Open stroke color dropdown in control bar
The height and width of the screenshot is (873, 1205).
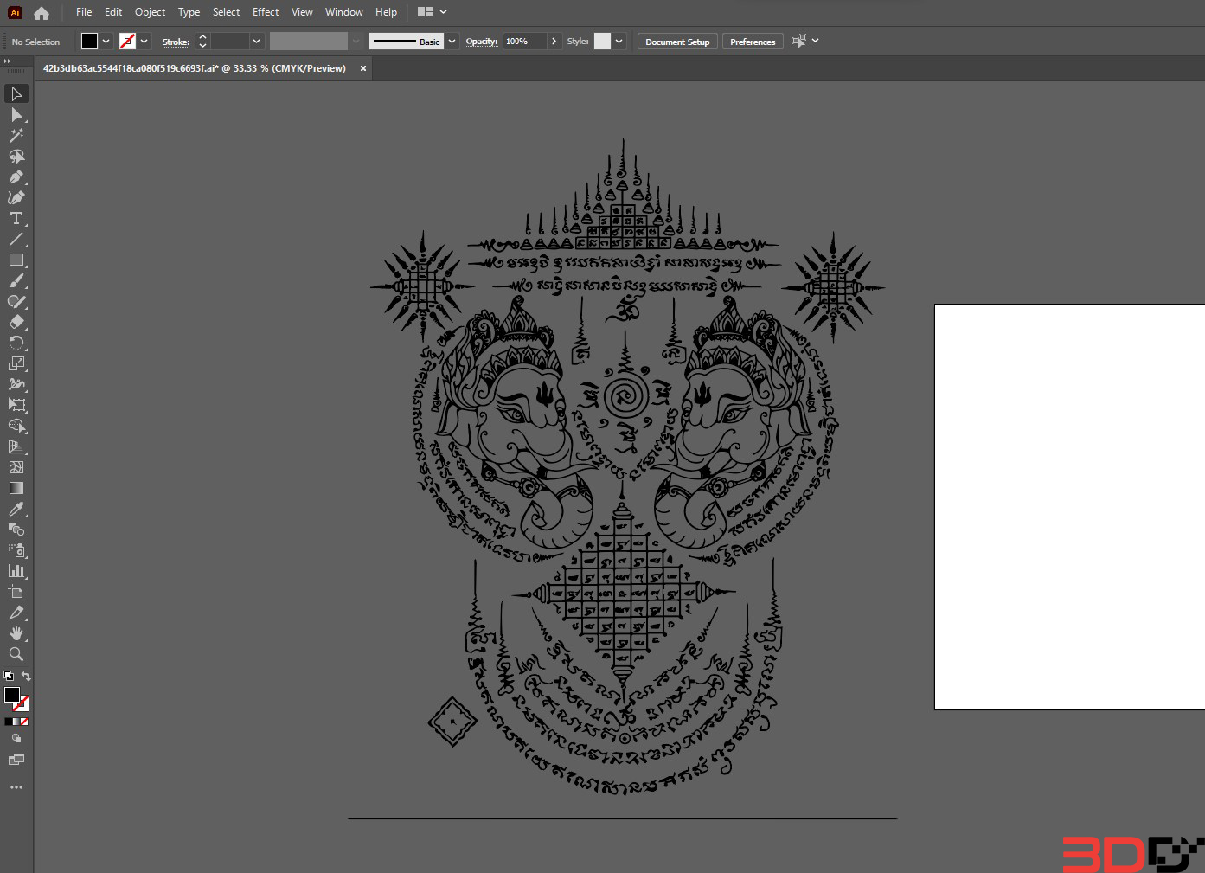[x=144, y=41]
